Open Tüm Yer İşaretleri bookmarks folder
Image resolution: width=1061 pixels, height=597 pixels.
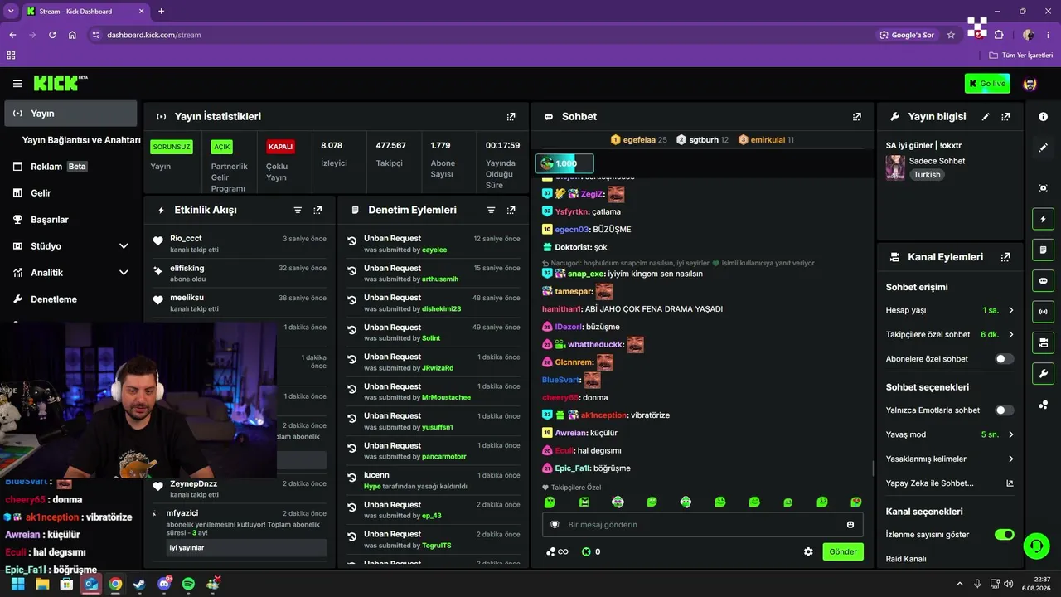tap(1021, 56)
